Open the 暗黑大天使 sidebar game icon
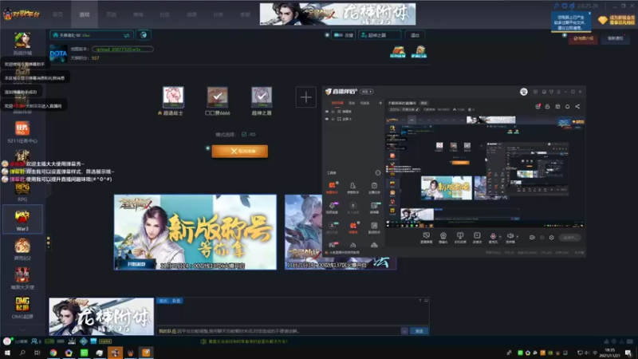 pos(22,275)
